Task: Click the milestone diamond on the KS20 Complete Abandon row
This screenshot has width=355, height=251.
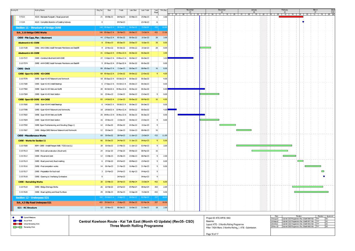Action: (303, 21)
